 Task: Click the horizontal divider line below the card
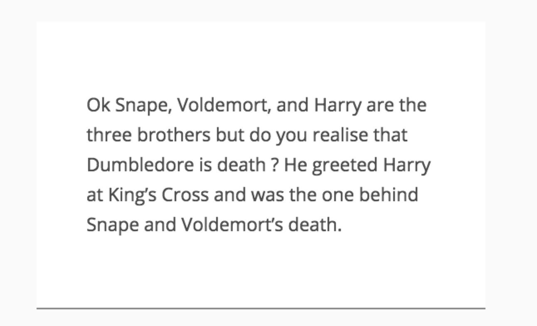click(261, 309)
